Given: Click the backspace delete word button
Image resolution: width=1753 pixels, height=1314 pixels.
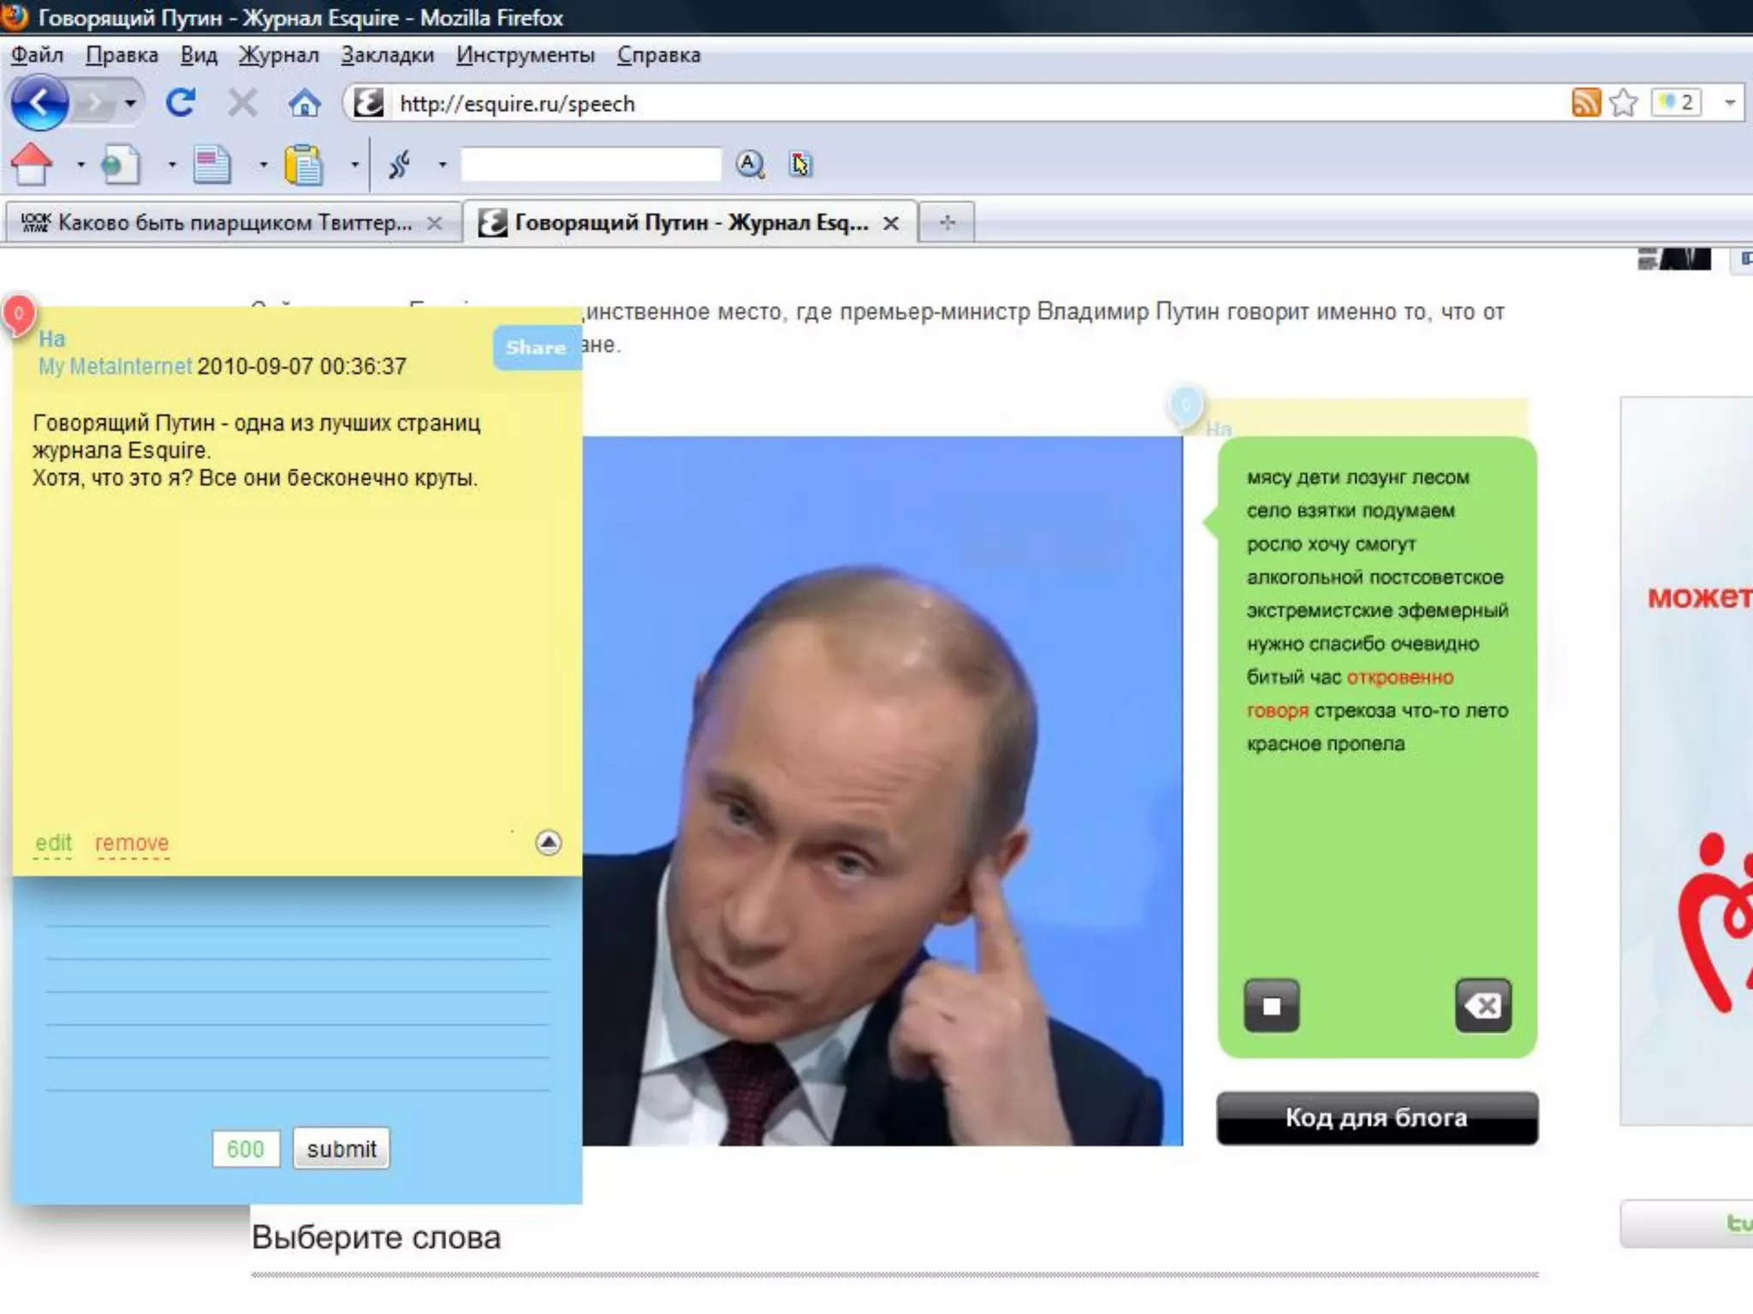Looking at the screenshot, I should [1483, 1005].
